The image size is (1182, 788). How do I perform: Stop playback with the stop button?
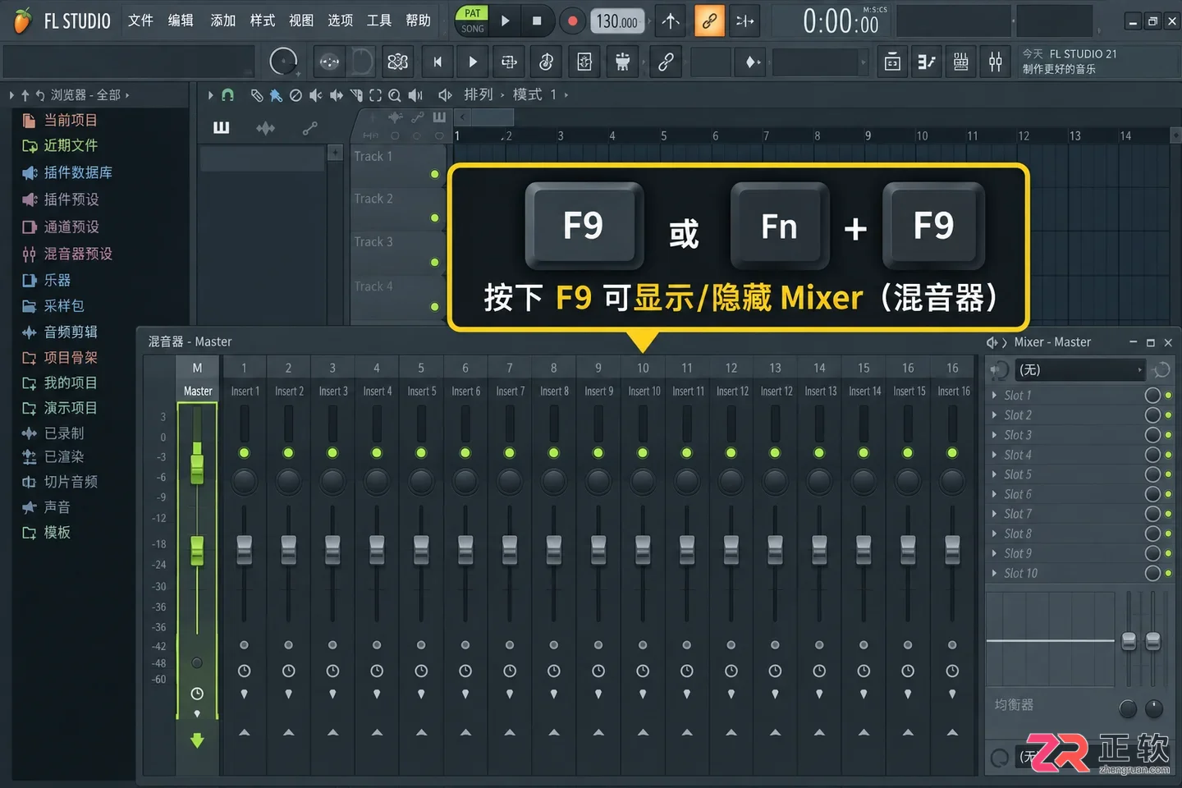coord(537,21)
